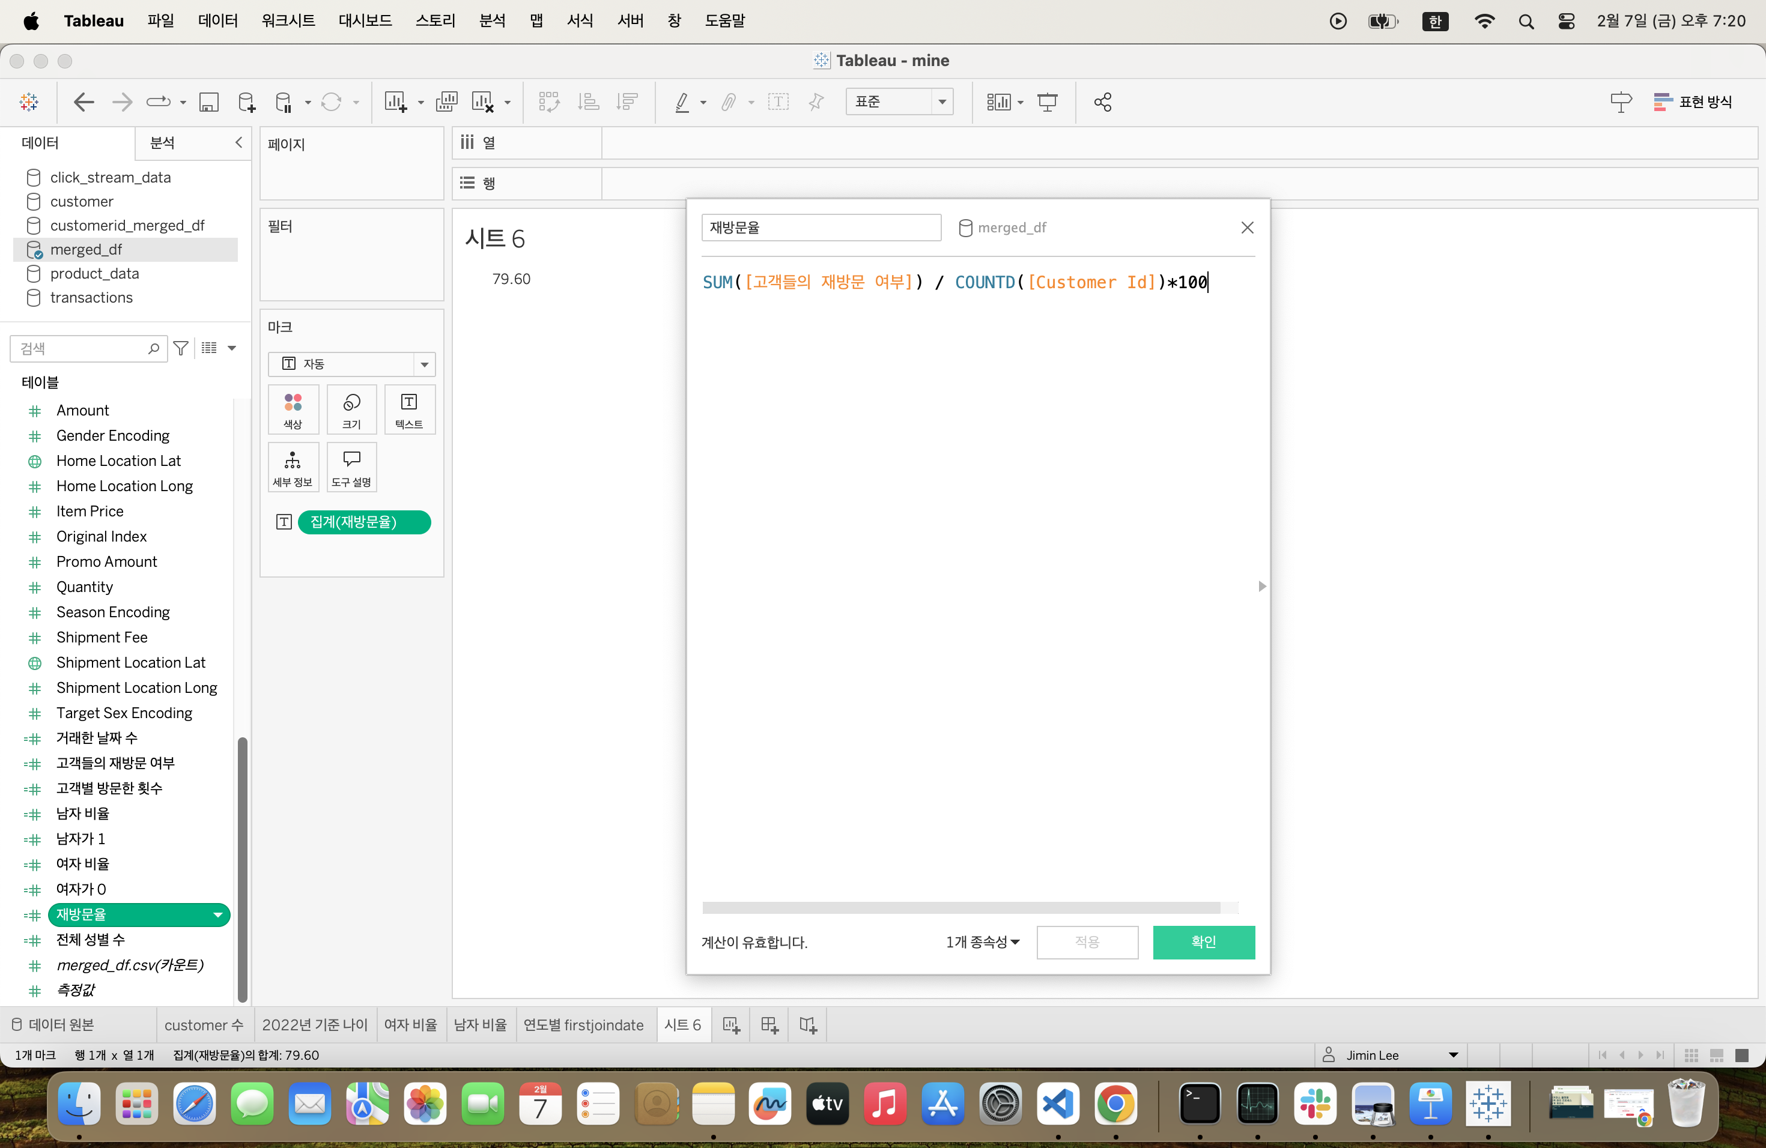The height and width of the screenshot is (1148, 1766).
Task: Open the Tooltip mark card
Action: 352,467
